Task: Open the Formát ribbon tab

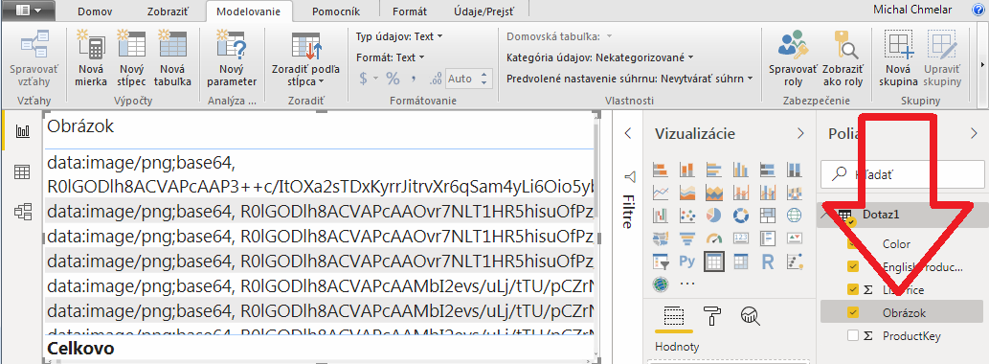Action: (x=410, y=11)
